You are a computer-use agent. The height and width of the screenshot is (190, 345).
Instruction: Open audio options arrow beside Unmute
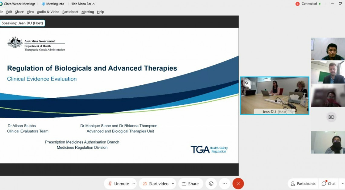pos(133,184)
